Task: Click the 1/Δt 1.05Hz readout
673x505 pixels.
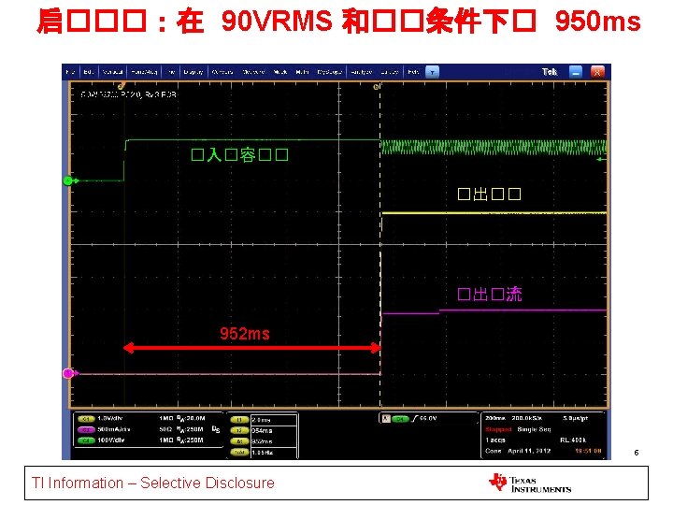Action: click(x=263, y=453)
